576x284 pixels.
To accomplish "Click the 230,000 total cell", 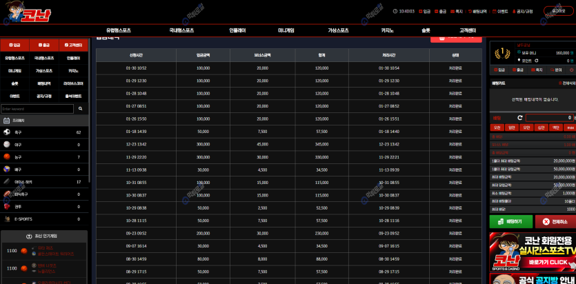I will click(x=321, y=234).
